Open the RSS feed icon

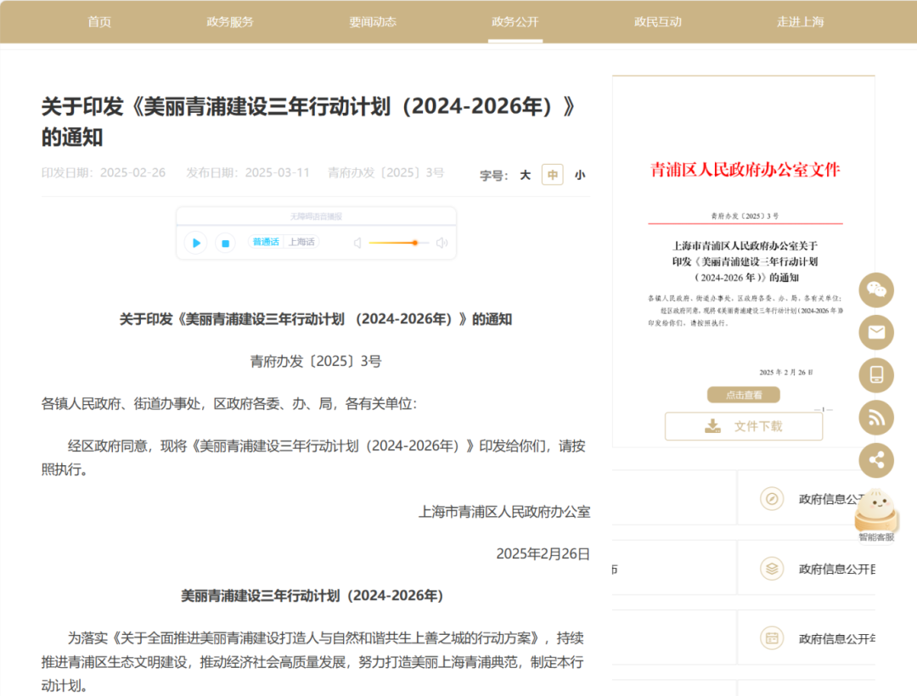(x=875, y=418)
